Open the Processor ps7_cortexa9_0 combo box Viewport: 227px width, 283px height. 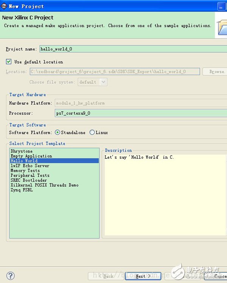[141, 113]
